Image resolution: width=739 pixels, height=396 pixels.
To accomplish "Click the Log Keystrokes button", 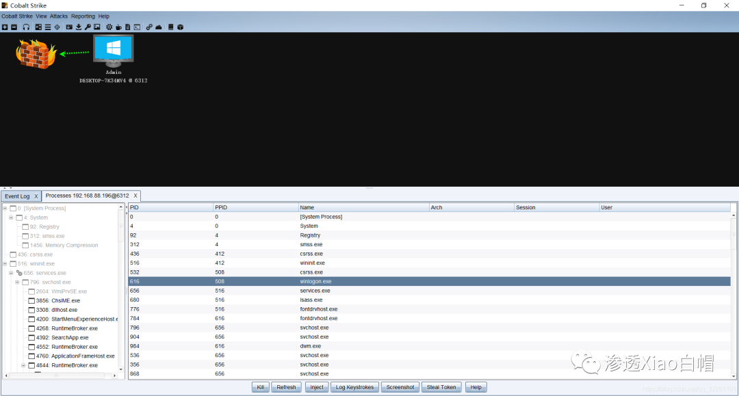I will pyautogui.click(x=355, y=387).
